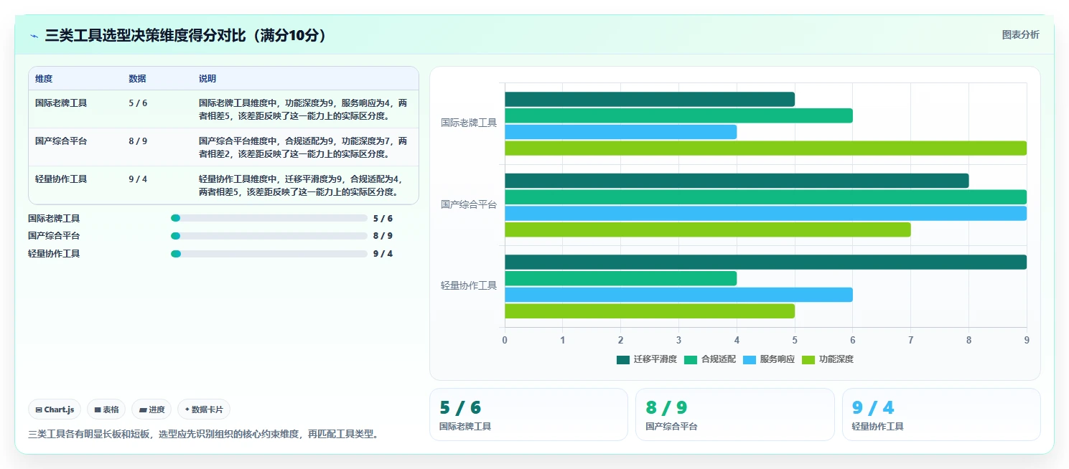Click 国产综合平台 功能深度 bar in chart
The height and width of the screenshot is (469, 1069).
[708, 229]
